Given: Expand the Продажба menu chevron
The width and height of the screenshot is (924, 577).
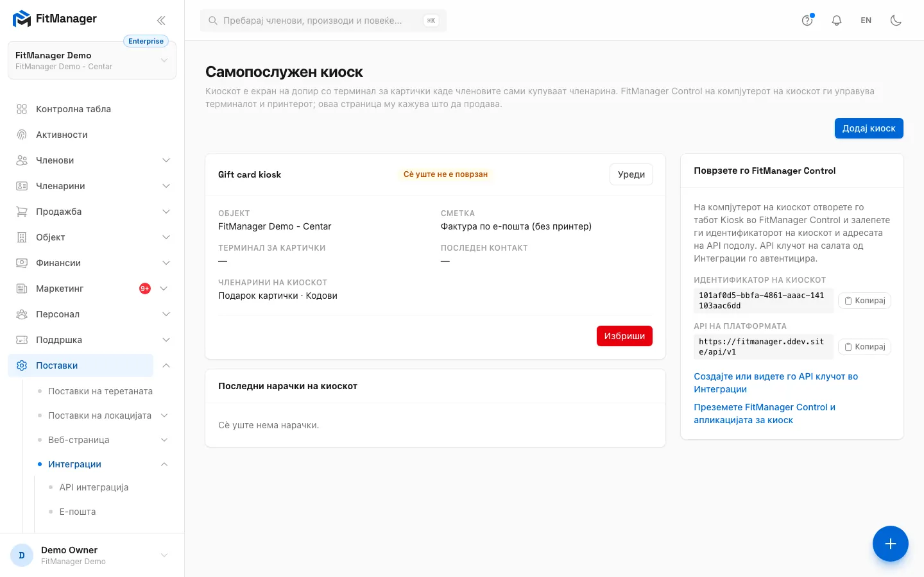Looking at the screenshot, I should point(166,212).
